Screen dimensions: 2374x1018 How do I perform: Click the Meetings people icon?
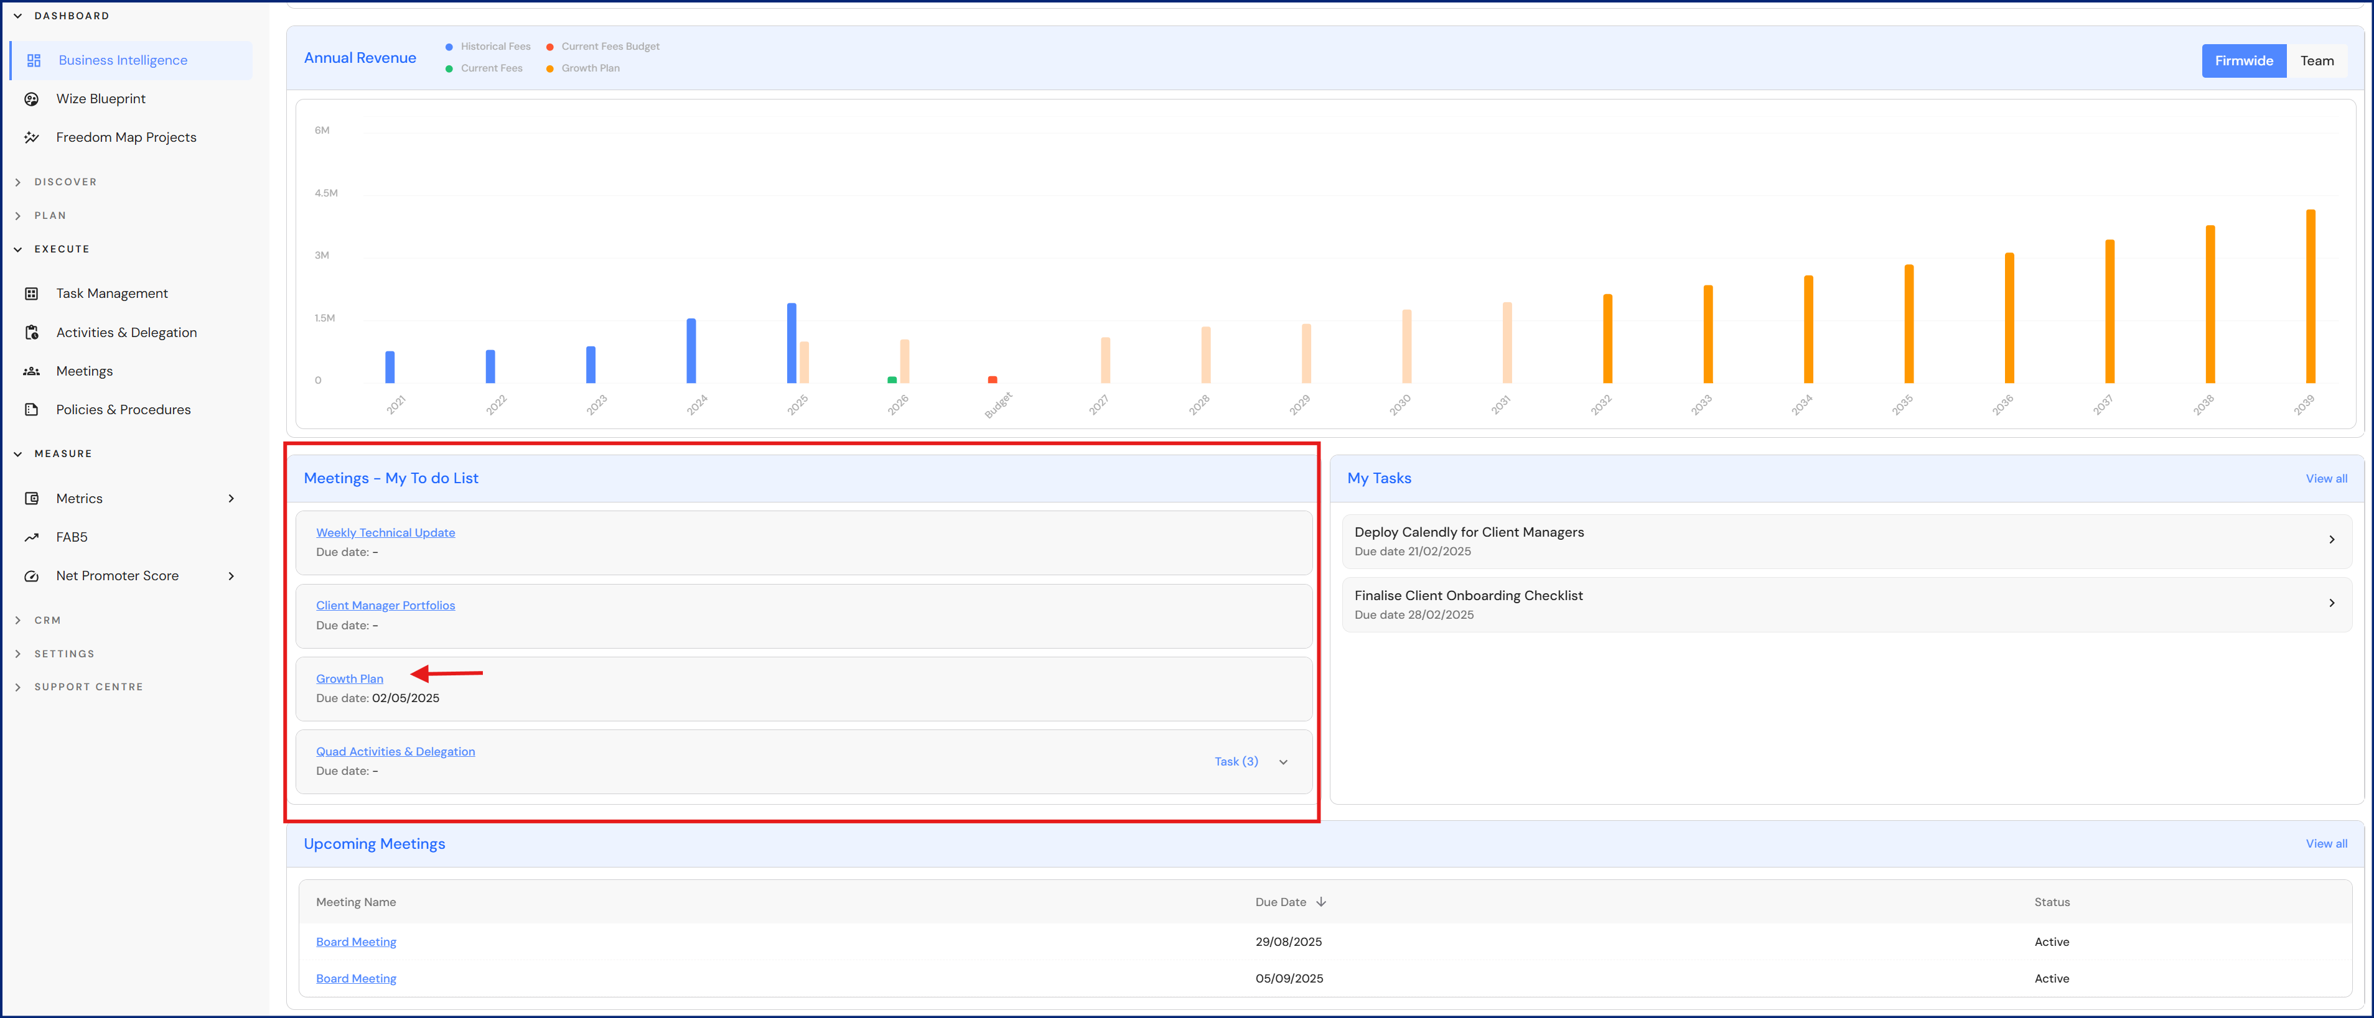(x=31, y=371)
